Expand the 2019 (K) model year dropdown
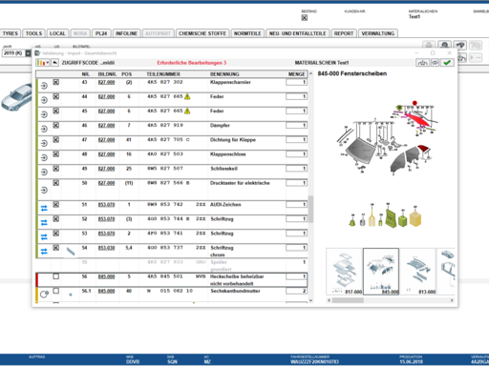This screenshot has height=366, width=489. pos(28,53)
